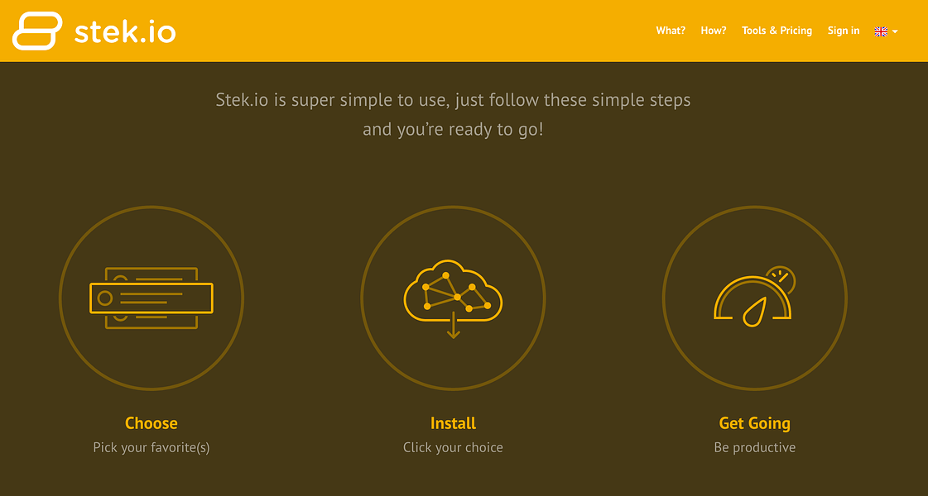This screenshot has width=928, height=496.
Task: Go to Tools & Pricing page
Action: (x=777, y=31)
